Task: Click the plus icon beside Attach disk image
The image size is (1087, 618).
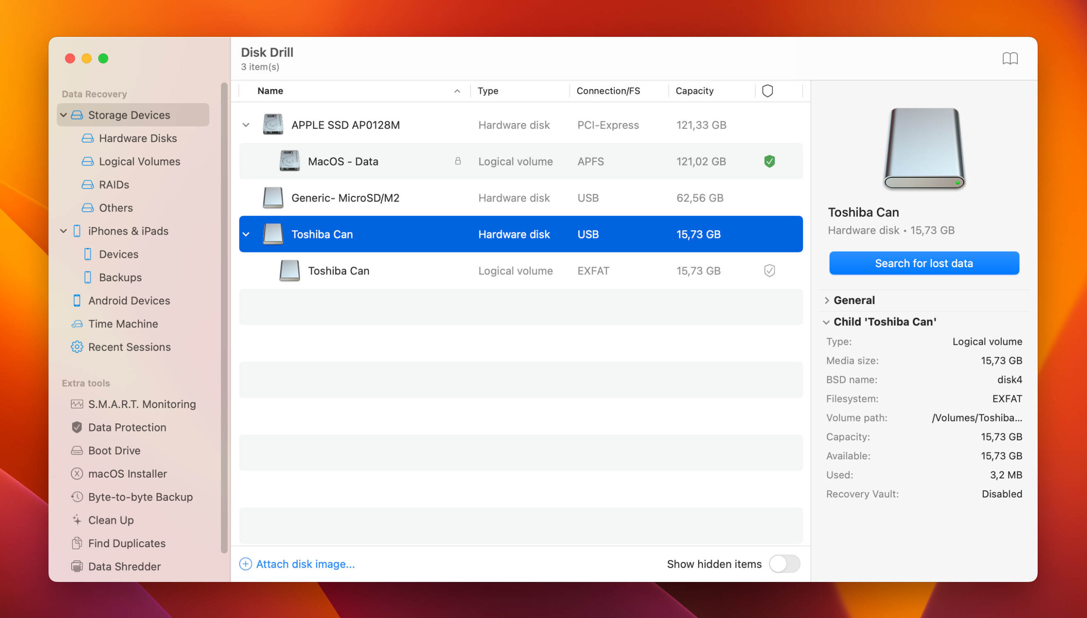Action: point(245,564)
